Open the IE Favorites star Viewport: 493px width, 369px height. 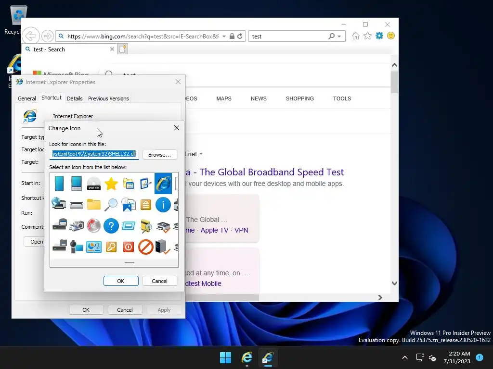tap(367, 36)
